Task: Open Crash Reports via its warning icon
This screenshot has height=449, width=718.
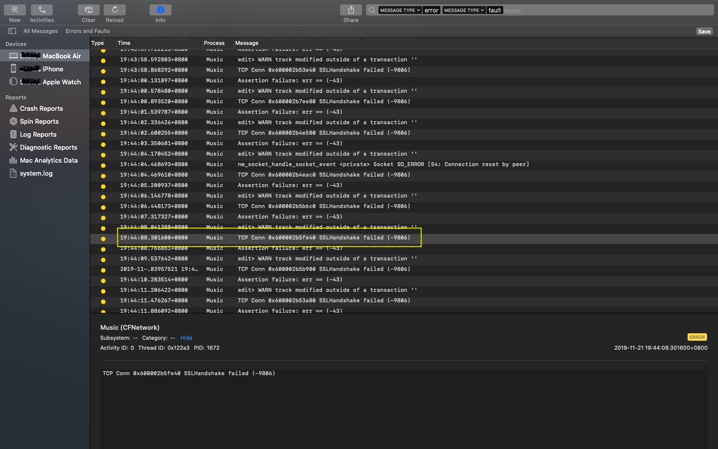Action: point(13,108)
